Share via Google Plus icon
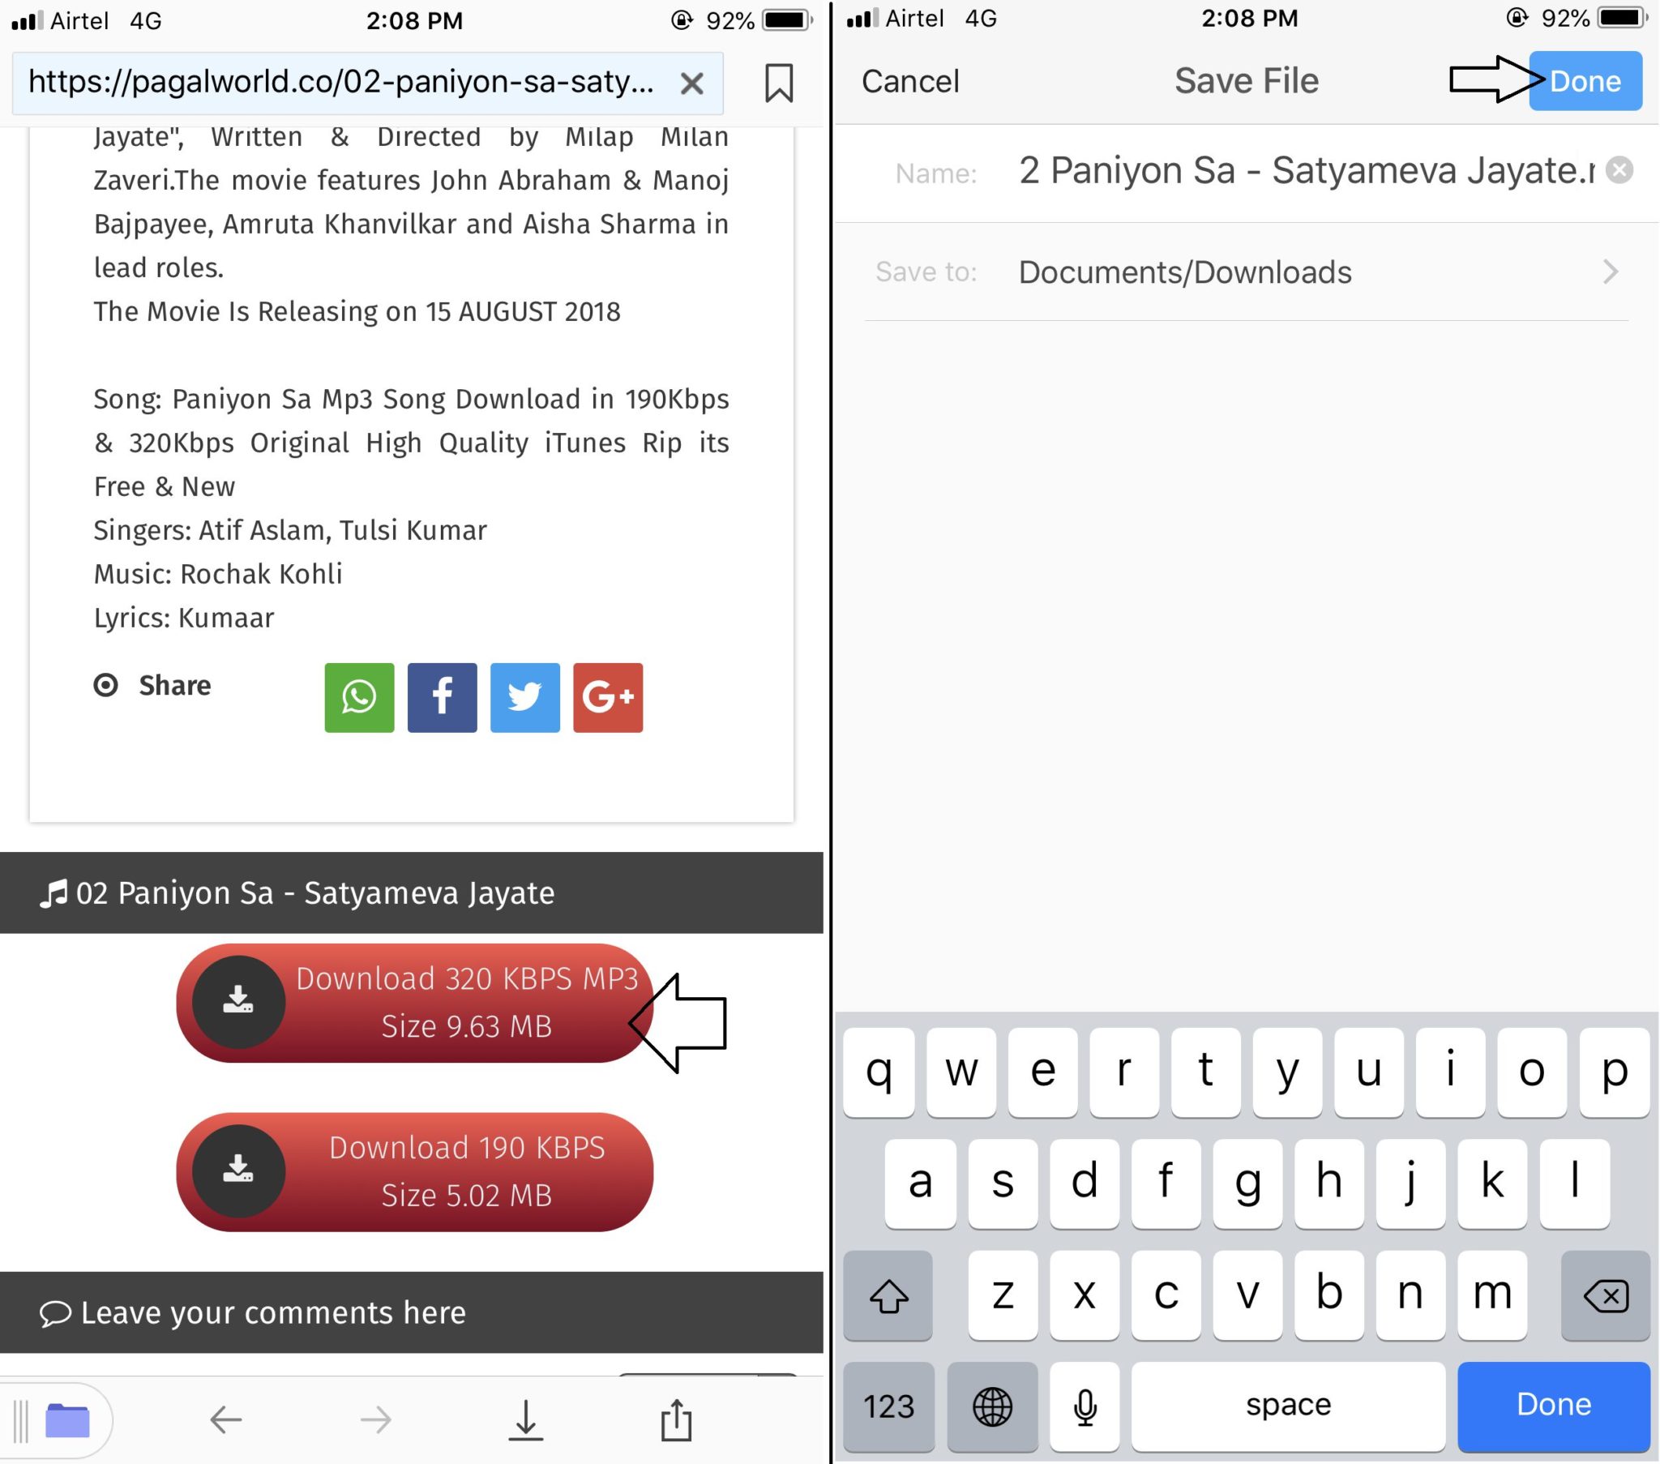The width and height of the screenshot is (1660, 1464). tap(607, 697)
